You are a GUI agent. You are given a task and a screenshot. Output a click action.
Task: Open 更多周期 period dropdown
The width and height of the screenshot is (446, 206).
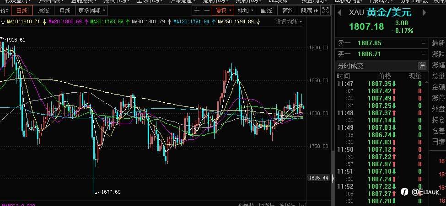coord(91,11)
